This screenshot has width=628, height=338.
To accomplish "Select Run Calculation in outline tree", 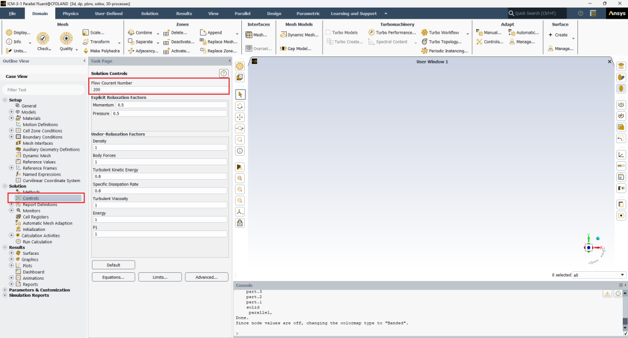I will pyautogui.click(x=37, y=242).
